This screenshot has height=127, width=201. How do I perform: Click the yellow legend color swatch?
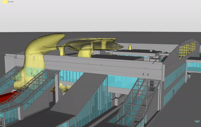[5, 2]
